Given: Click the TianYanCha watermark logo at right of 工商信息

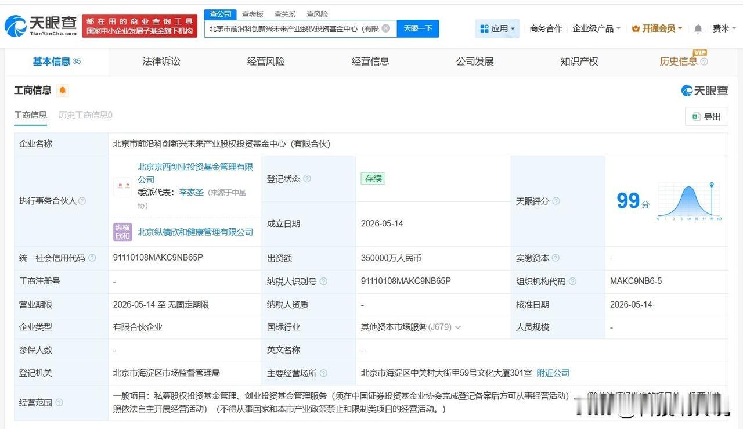Looking at the screenshot, I should pos(705,91).
